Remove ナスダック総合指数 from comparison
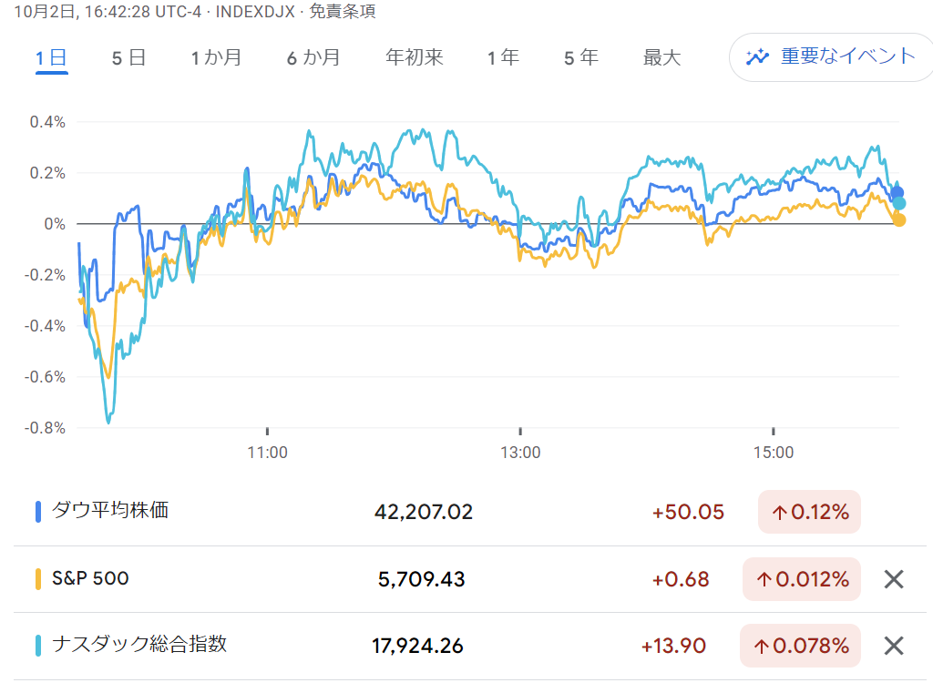 pos(894,646)
